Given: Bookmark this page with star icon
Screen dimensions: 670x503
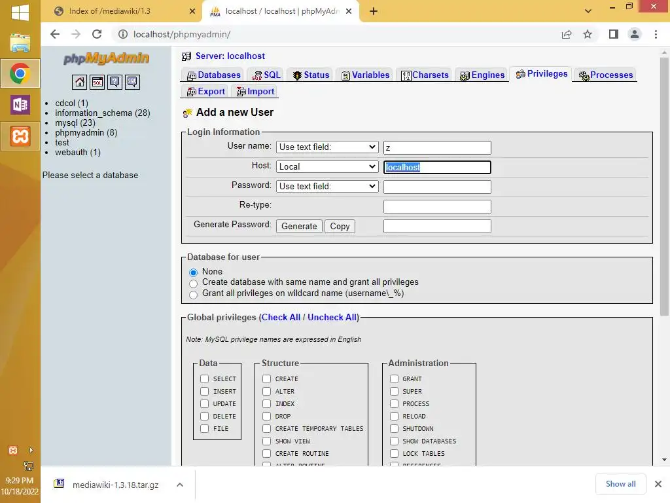Looking at the screenshot, I should coord(588,34).
